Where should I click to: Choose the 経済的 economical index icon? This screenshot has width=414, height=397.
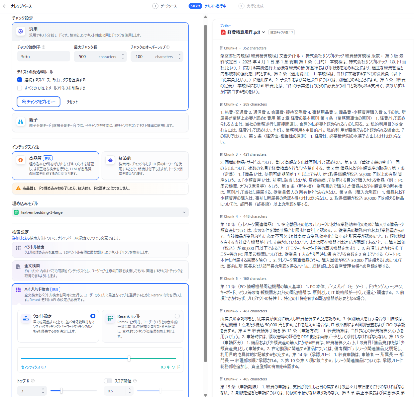110,160
